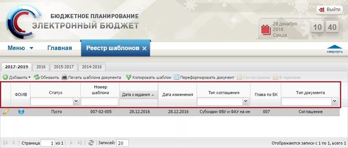Click the Соглашение document type cell

[310, 112]
